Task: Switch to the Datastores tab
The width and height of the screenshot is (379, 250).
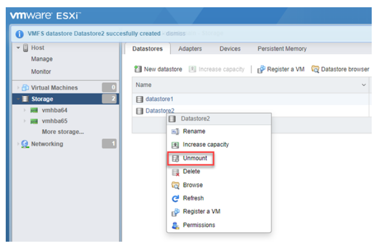Action: pyautogui.click(x=148, y=48)
